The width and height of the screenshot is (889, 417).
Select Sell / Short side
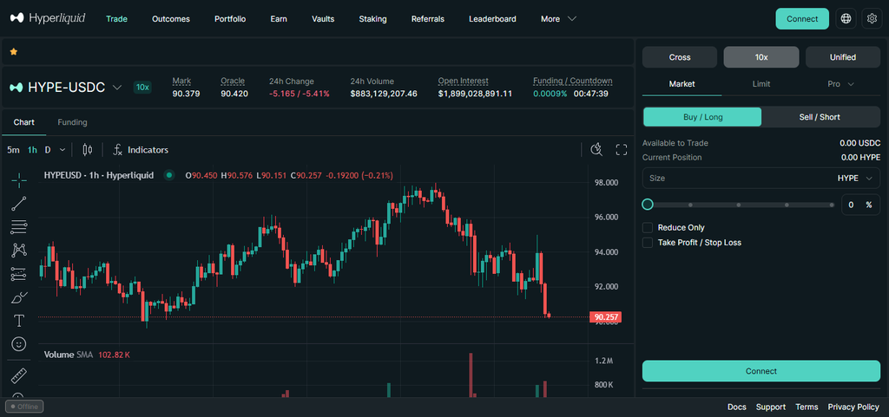(x=820, y=116)
